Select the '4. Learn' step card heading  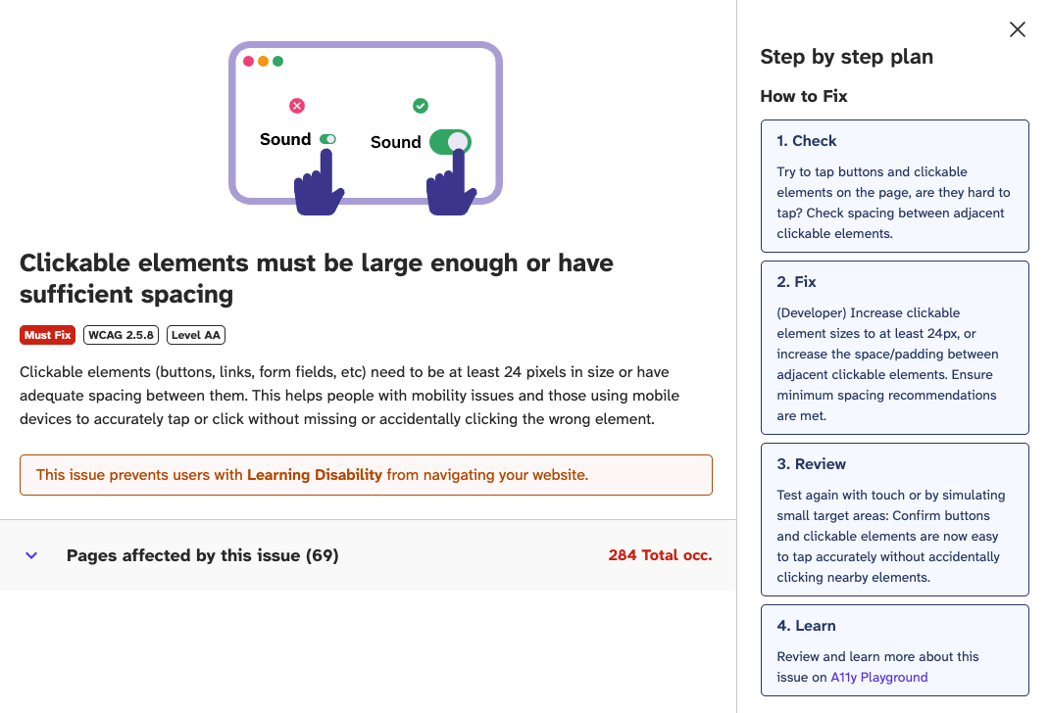[806, 626]
